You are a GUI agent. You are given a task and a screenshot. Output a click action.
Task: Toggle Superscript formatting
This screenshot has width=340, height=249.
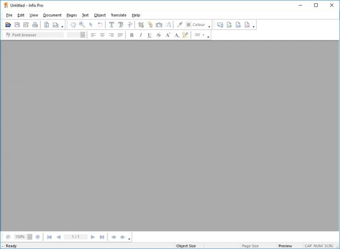click(x=168, y=35)
